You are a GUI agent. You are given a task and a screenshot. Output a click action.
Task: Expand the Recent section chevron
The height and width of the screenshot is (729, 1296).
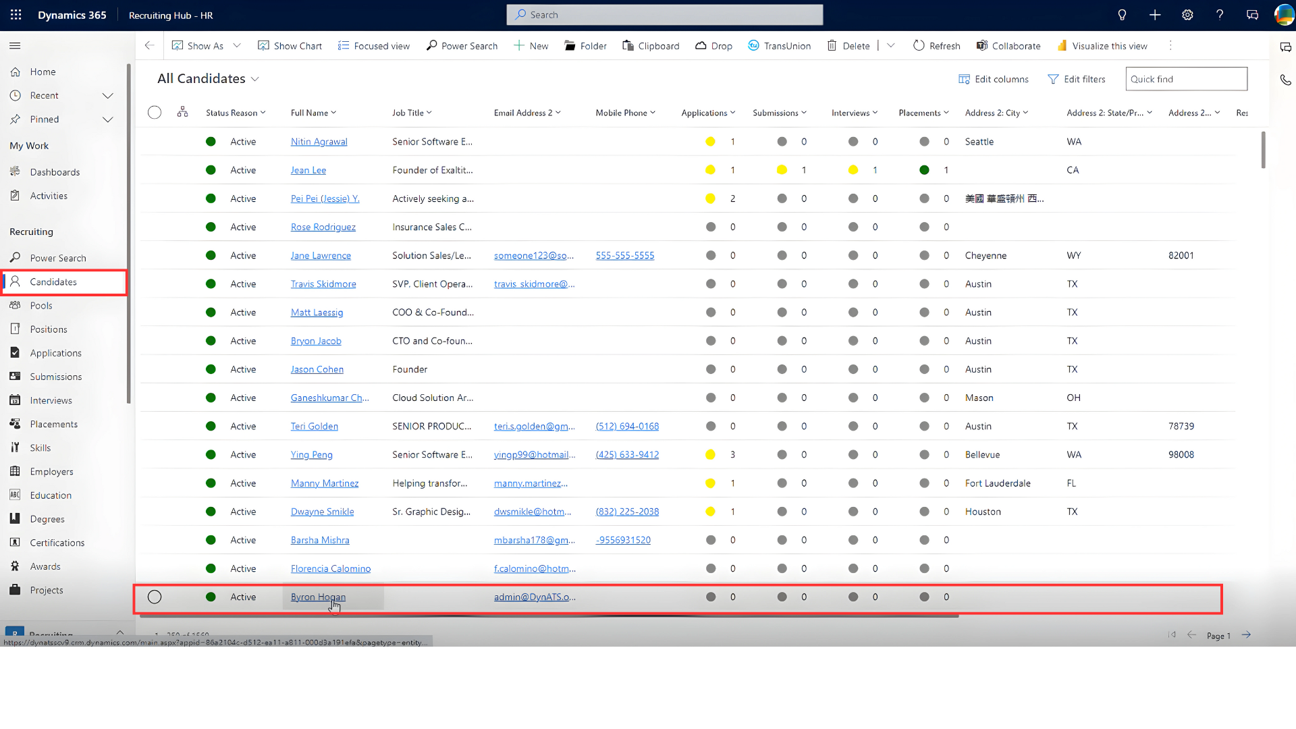click(x=107, y=96)
